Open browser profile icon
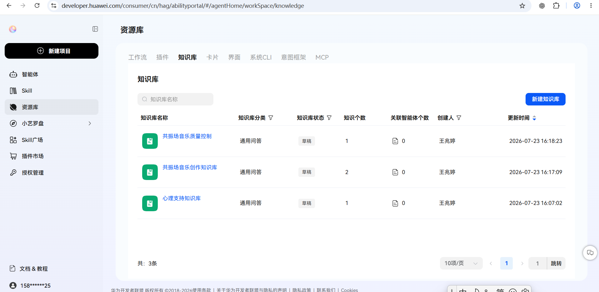The height and width of the screenshot is (292, 599). (x=577, y=6)
